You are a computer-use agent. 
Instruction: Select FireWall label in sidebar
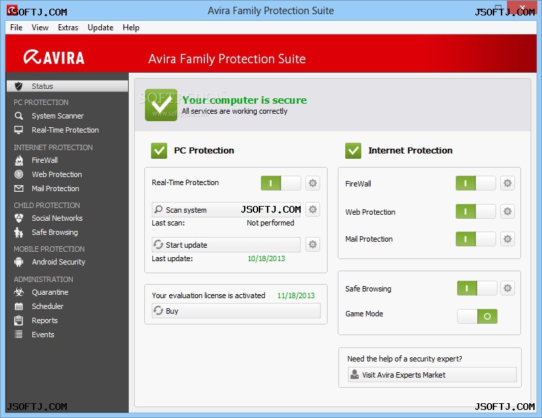(x=45, y=160)
